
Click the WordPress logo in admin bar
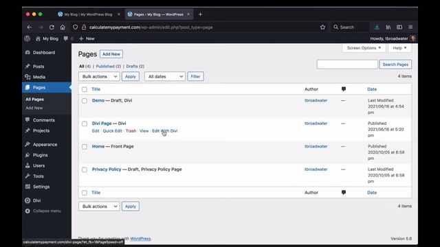[x=27, y=38]
